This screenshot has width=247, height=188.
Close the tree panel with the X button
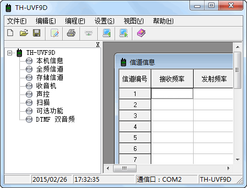[x=98, y=45]
